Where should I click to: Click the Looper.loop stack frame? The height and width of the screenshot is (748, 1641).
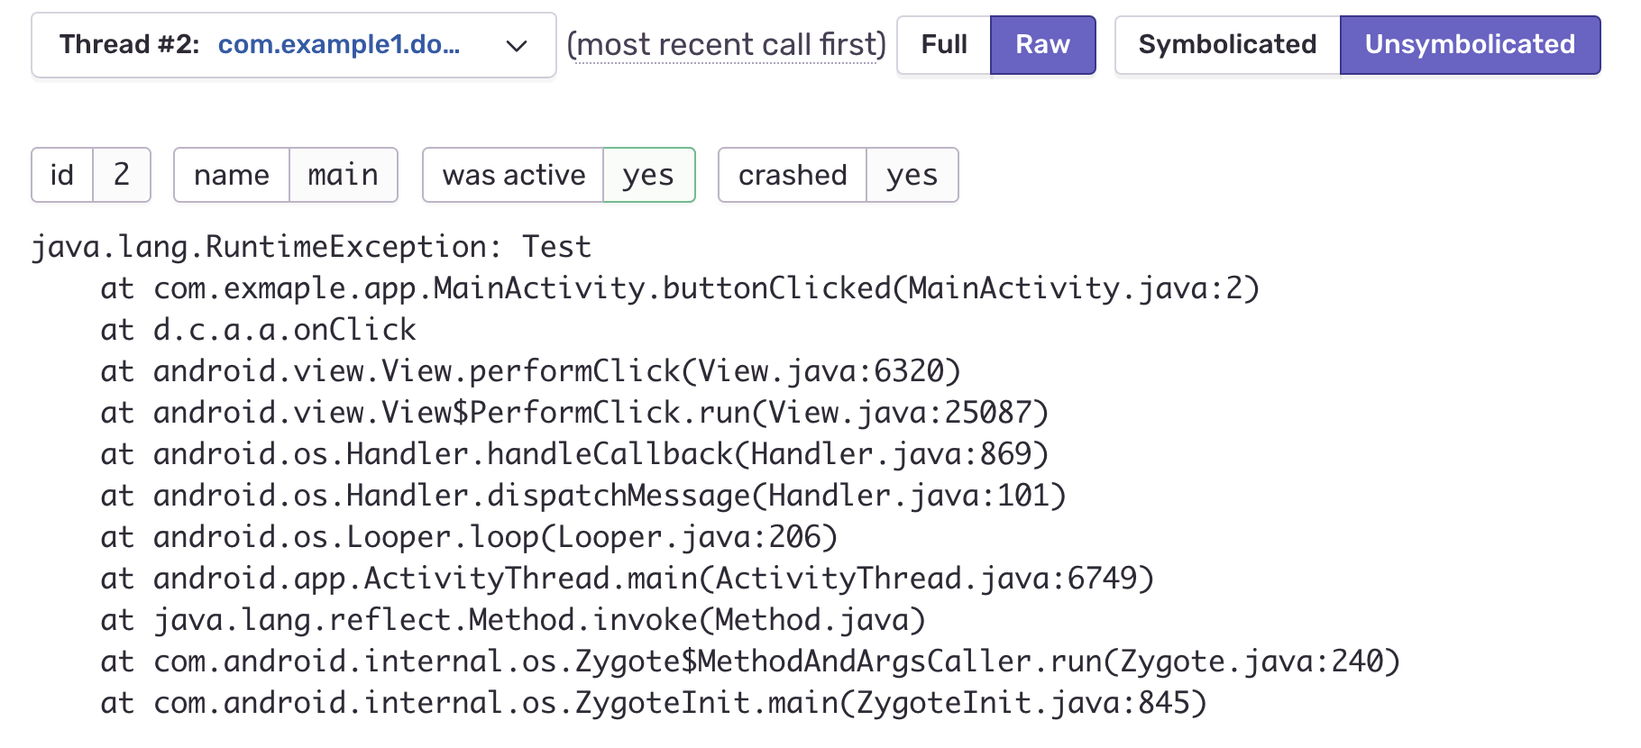[469, 536]
